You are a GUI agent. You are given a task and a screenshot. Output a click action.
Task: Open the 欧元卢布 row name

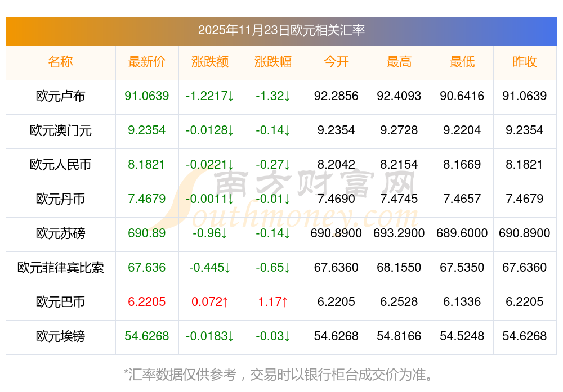pyautogui.click(x=60, y=96)
